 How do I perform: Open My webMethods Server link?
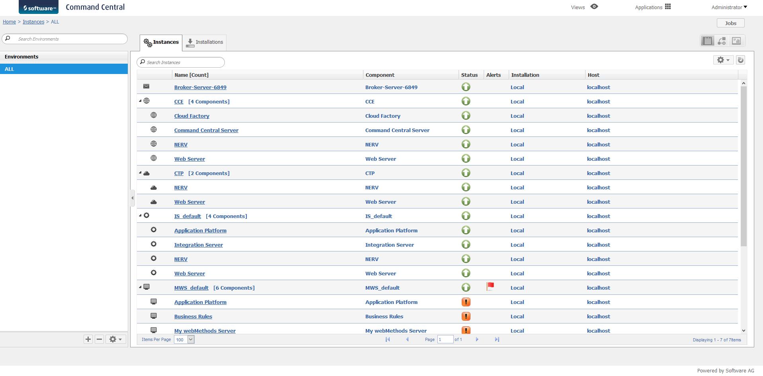click(205, 331)
